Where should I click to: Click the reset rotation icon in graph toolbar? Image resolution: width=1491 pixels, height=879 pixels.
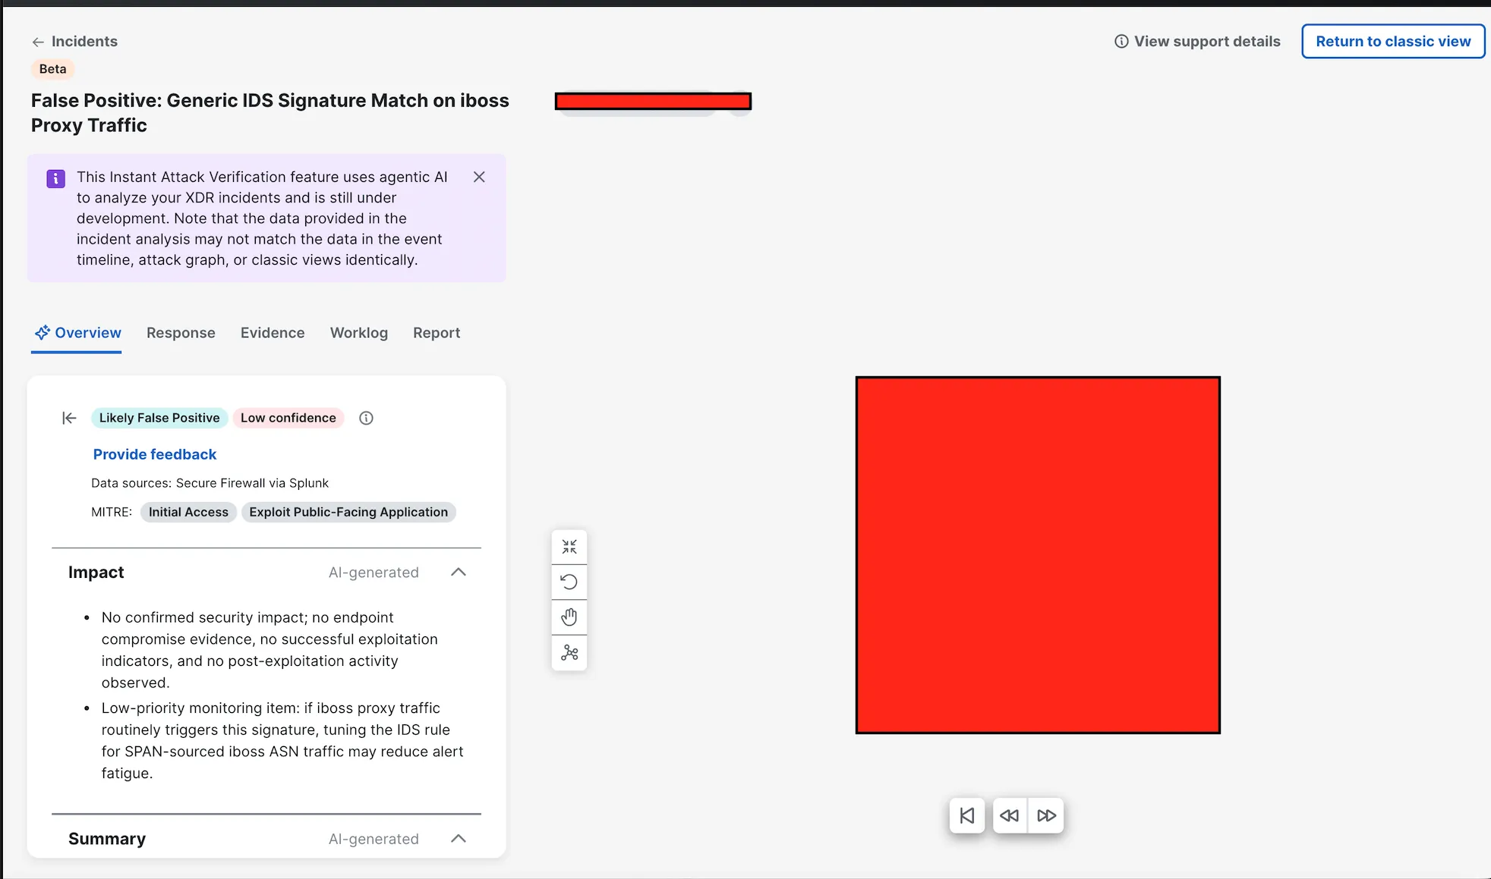(569, 582)
